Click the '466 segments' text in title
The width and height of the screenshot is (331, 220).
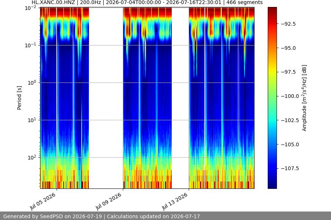[x=245, y=3]
